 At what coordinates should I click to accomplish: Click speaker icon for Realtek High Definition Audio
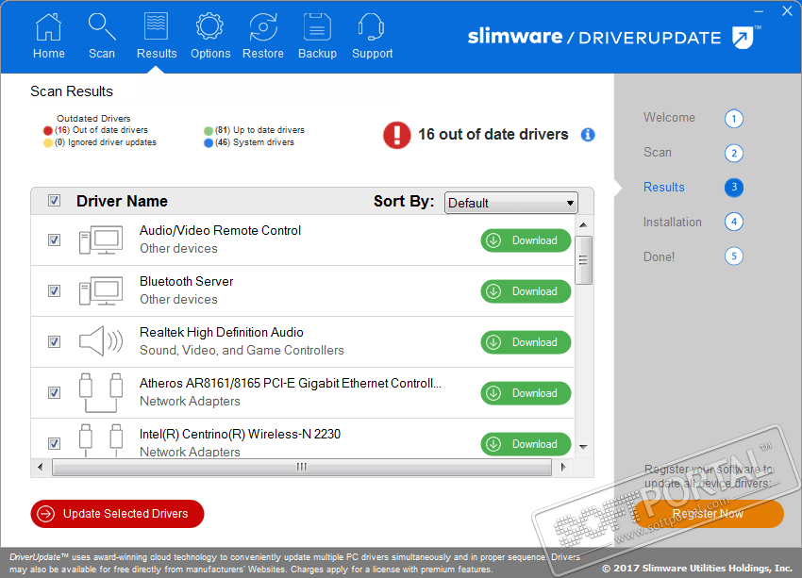101,341
